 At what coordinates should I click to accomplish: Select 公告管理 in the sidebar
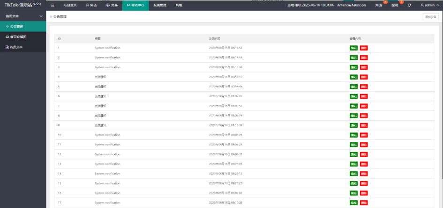pyautogui.click(x=23, y=27)
